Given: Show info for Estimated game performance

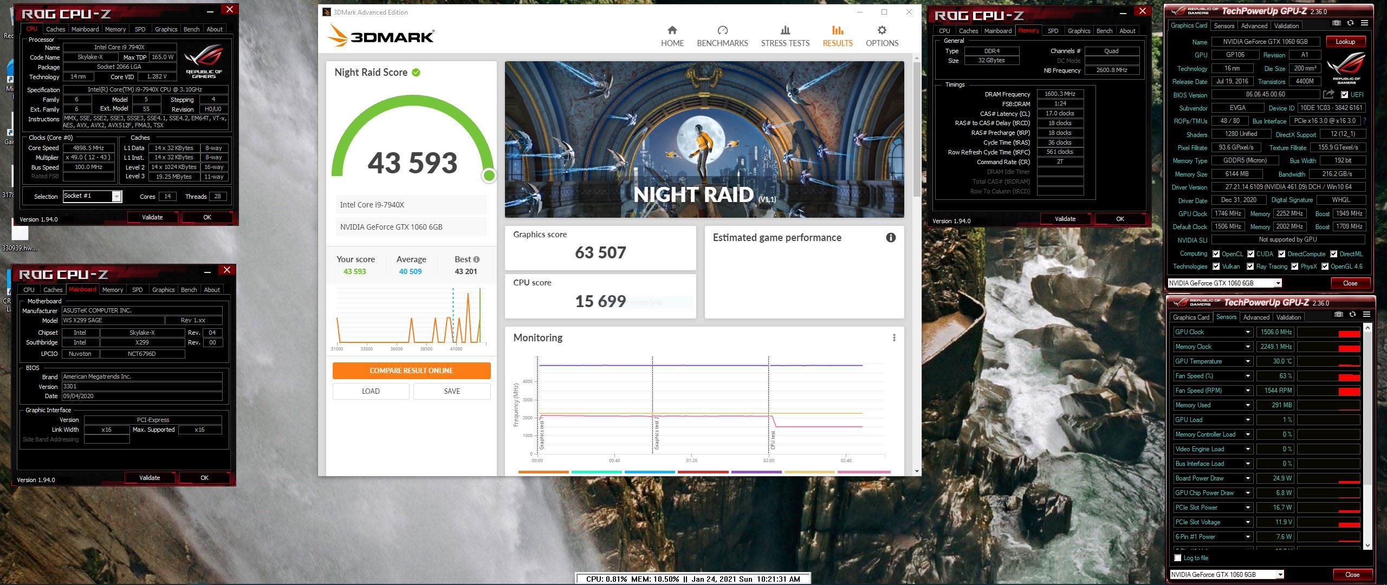Looking at the screenshot, I should pyautogui.click(x=891, y=237).
